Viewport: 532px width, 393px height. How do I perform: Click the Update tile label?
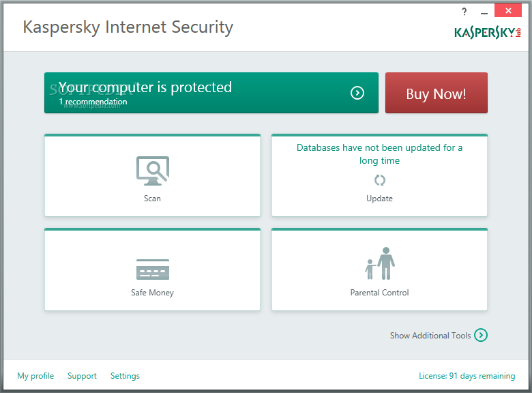379,199
